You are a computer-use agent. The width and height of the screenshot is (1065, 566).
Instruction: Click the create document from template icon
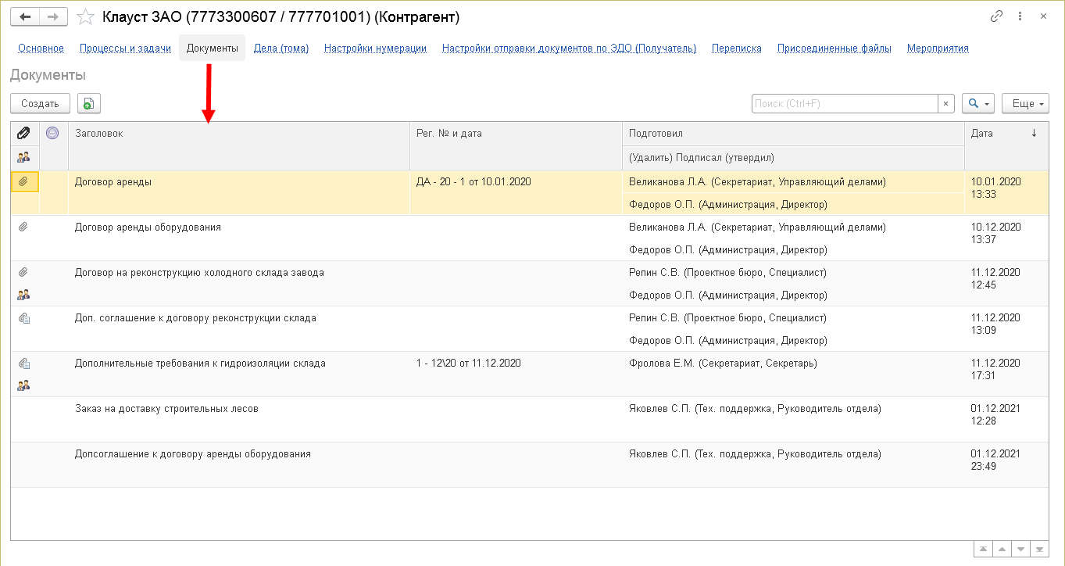[x=88, y=103]
